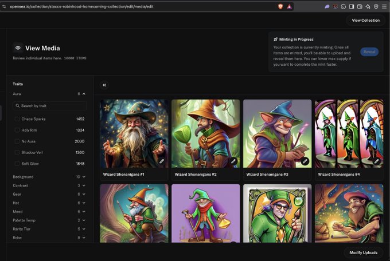Viewport: 390px width, 261px height.
Task: Click the No Aura count '2030'
Action: (x=80, y=141)
